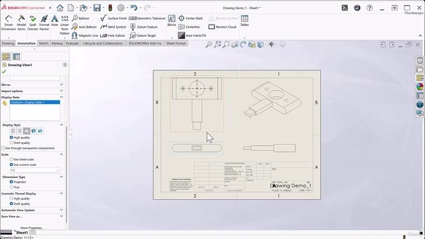Select Draft quality under Display Style

11,143
